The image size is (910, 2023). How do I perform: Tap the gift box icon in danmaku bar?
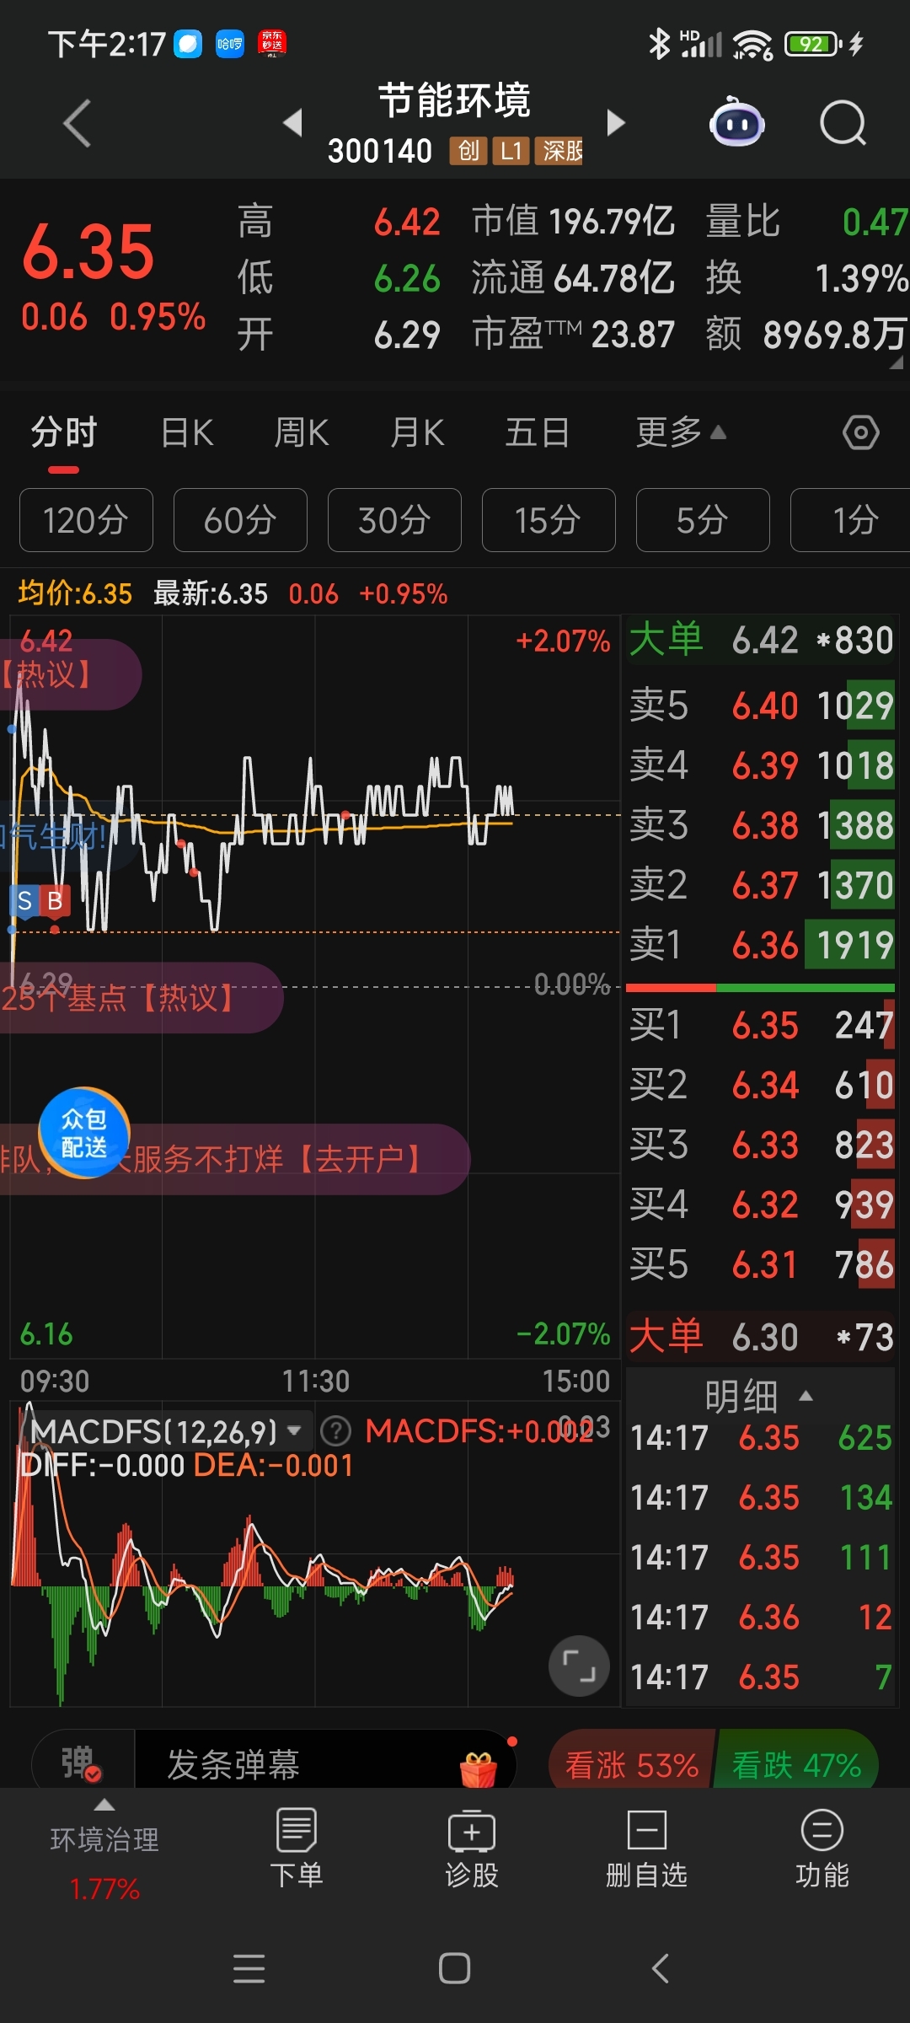tap(479, 1768)
